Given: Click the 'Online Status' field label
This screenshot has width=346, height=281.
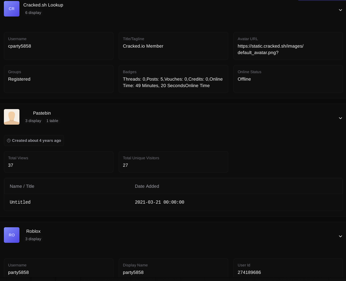Looking at the screenshot, I should 249,72.
